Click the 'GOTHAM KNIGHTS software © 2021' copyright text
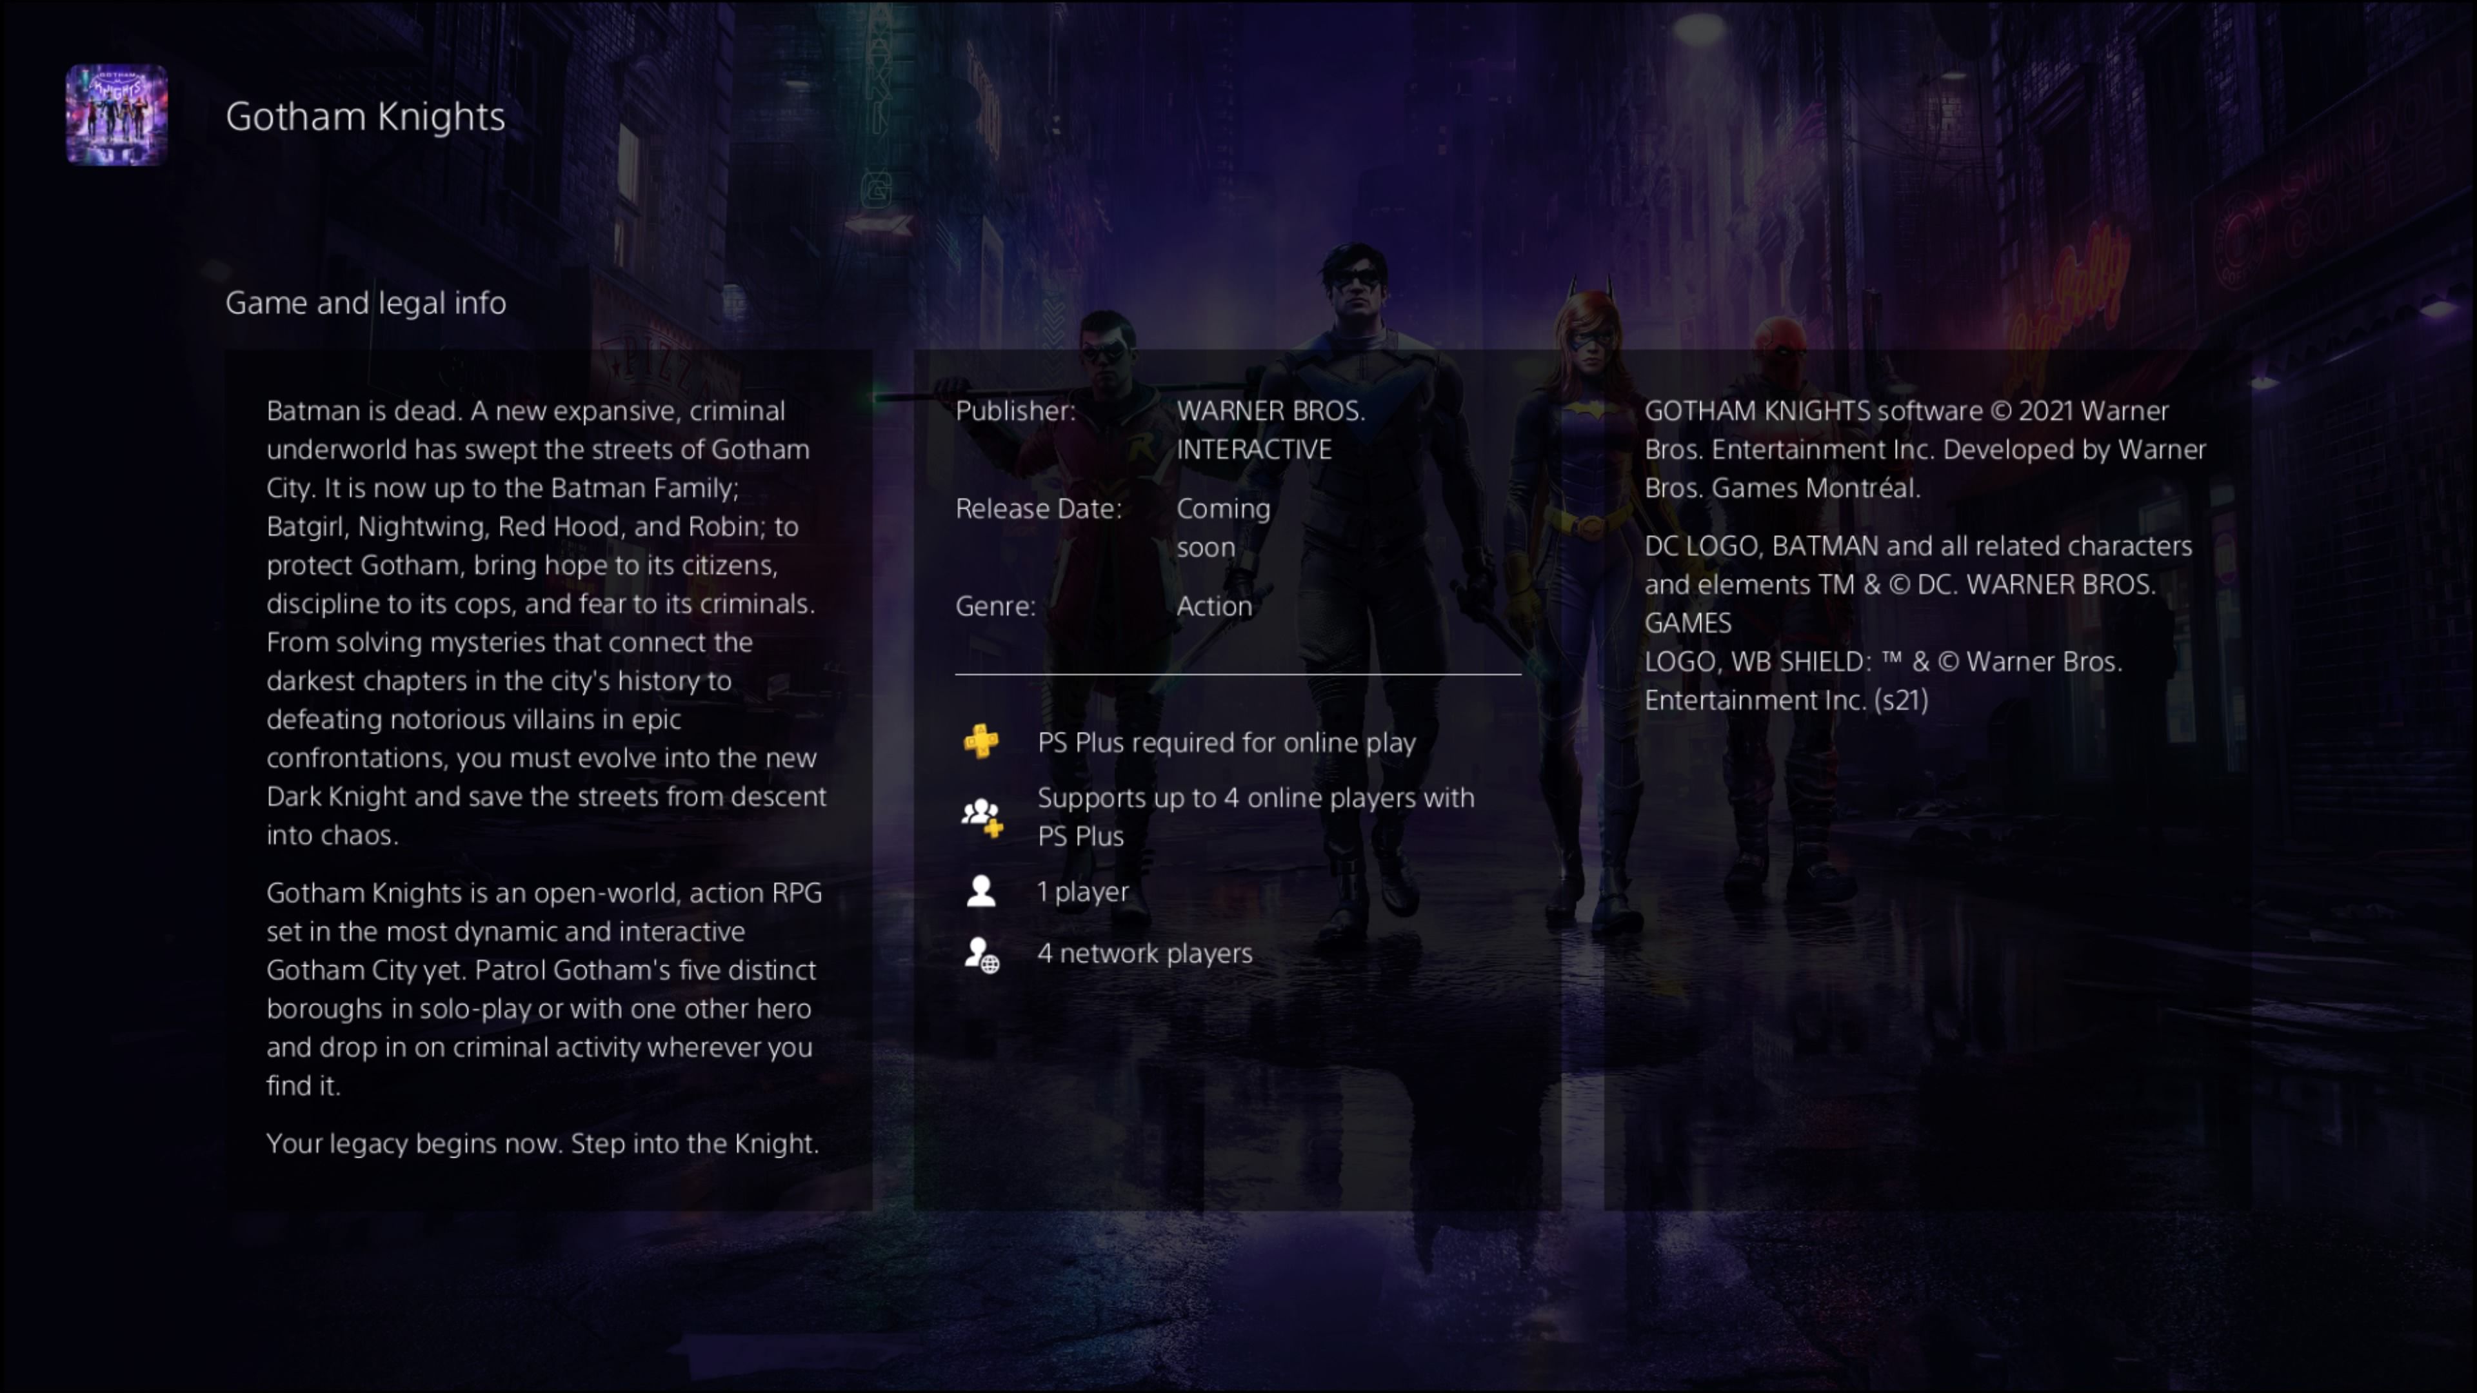 (x=1925, y=449)
